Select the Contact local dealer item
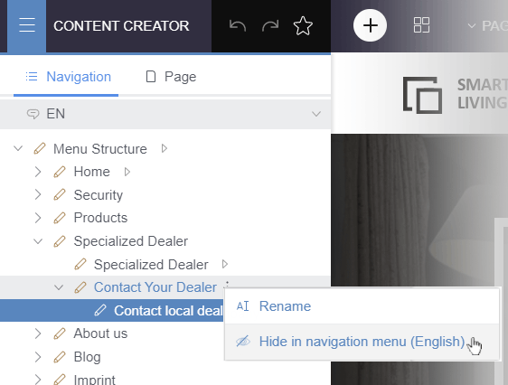 click(168, 311)
